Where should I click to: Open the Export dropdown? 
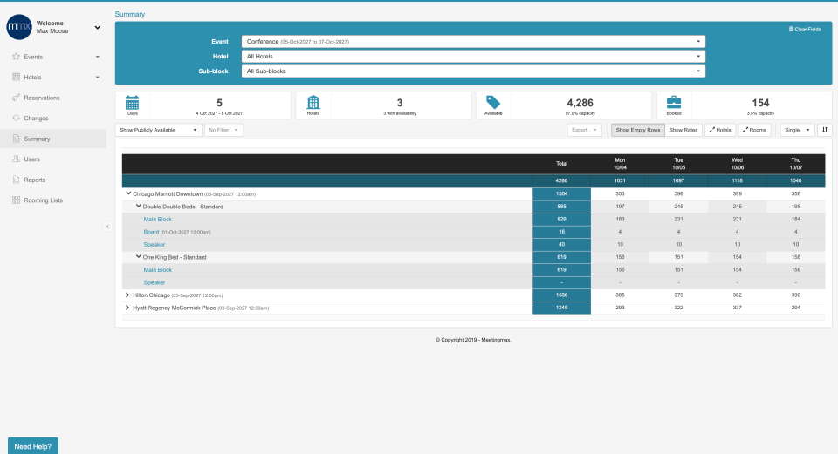584,130
